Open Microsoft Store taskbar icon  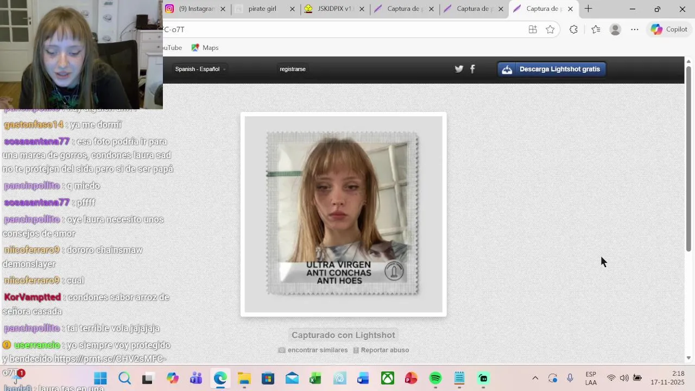[268, 378]
